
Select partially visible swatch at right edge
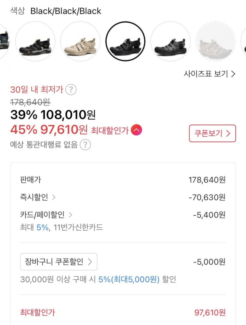tap(243, 41)
